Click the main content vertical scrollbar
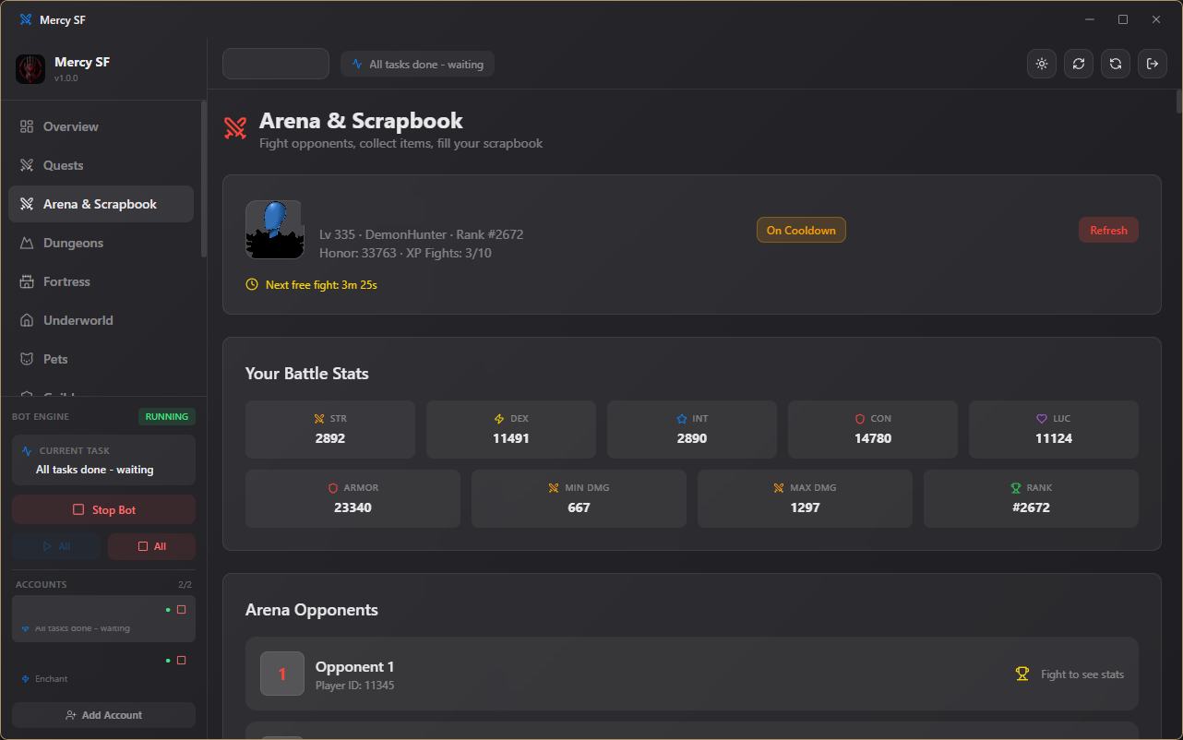The image size is (1183, 740). coord(1178,101)
